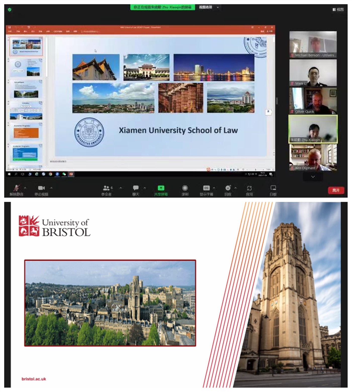Viewport: 352px width, 392px height.
Task: Open participants panel (参会者)
Action: coord(107,190)
